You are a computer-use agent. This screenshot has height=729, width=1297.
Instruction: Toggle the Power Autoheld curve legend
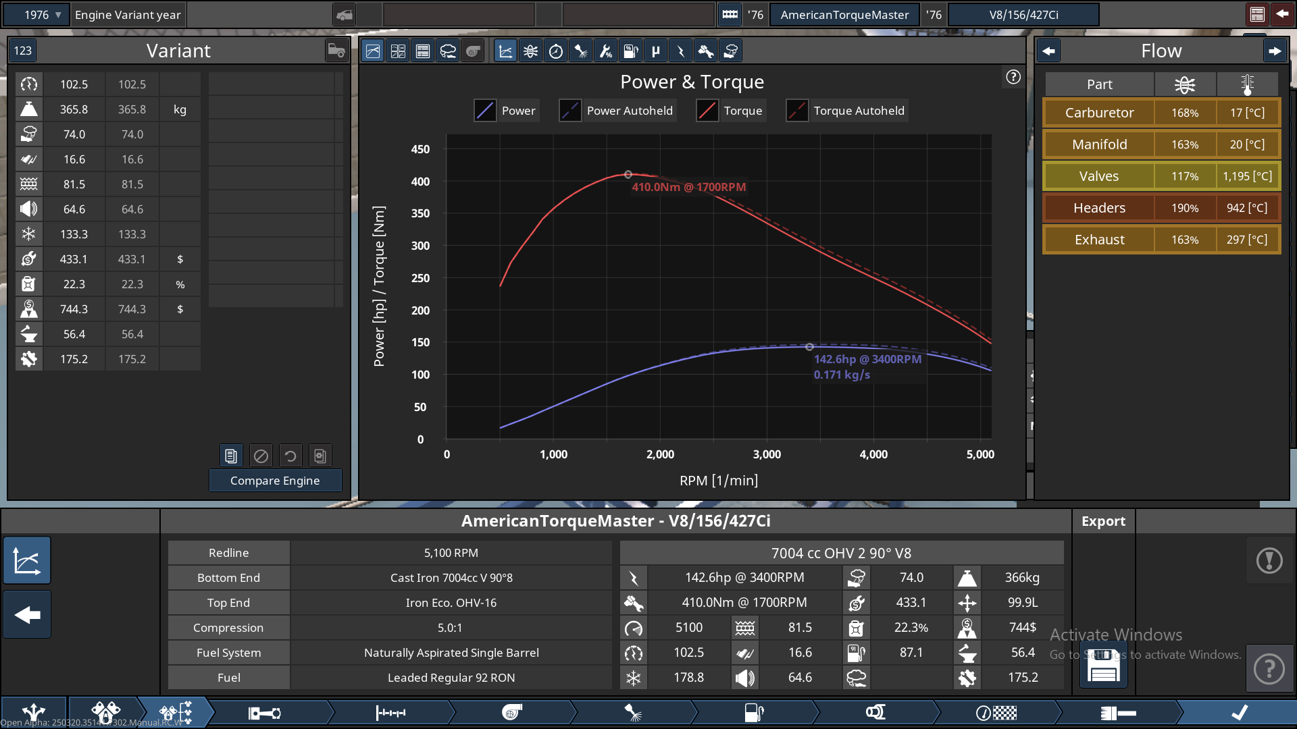point(617,111)
